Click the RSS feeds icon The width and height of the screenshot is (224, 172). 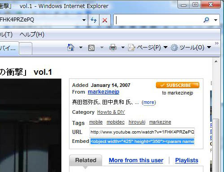(x=91, y=48)
